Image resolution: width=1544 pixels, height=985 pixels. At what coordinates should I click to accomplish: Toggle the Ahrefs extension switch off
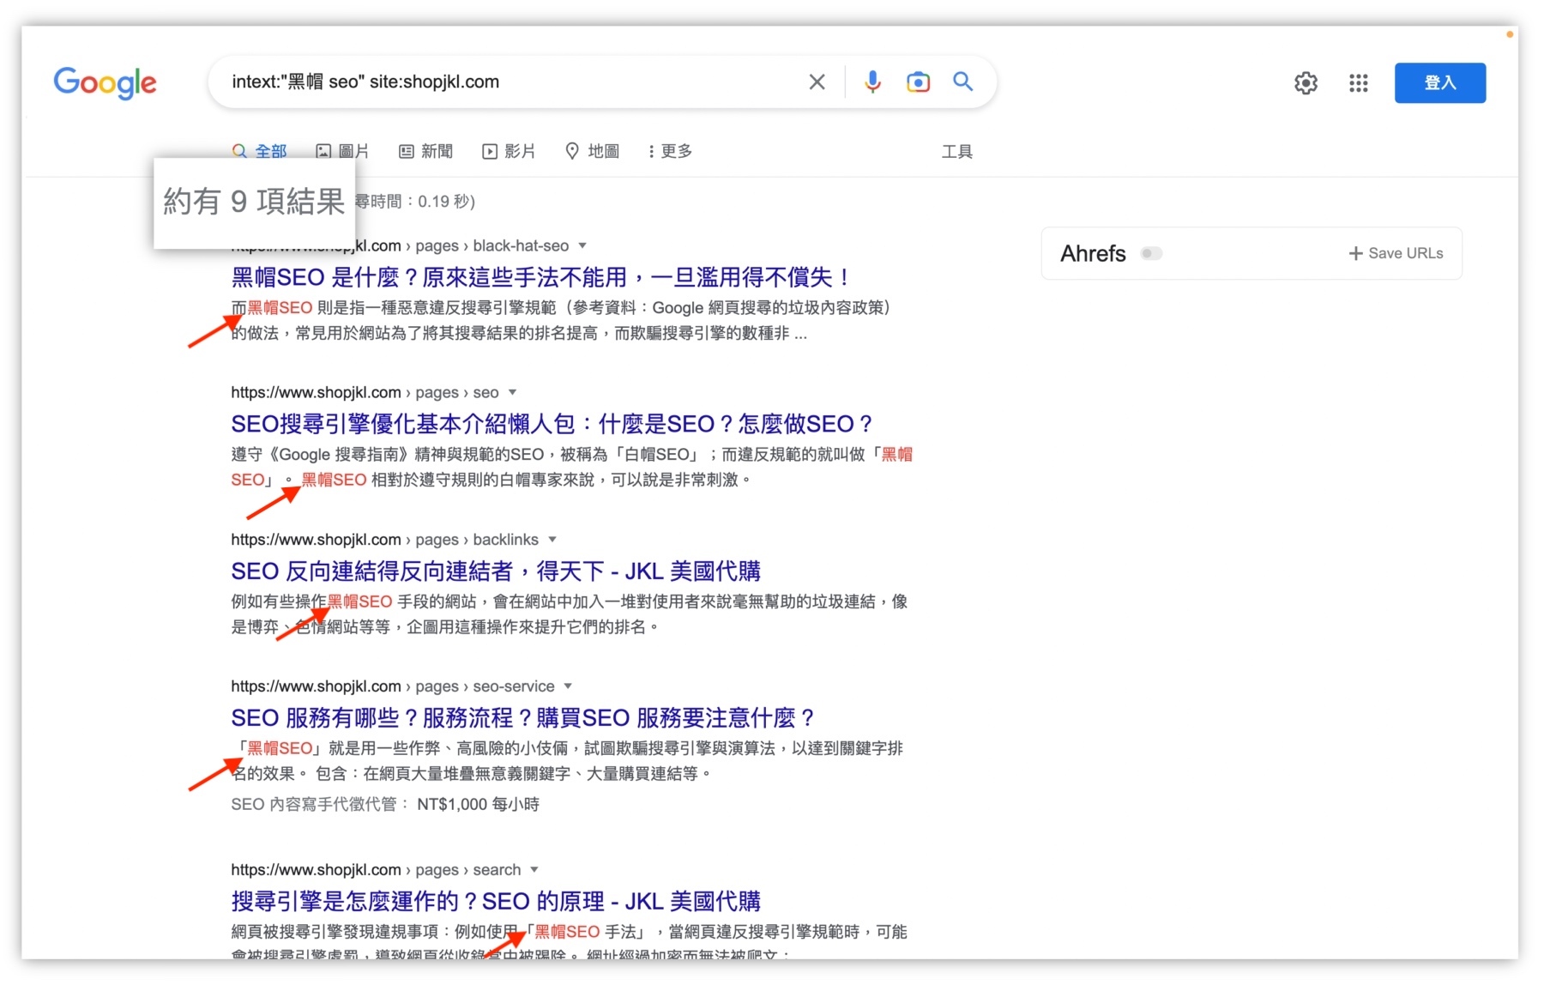1152,253
